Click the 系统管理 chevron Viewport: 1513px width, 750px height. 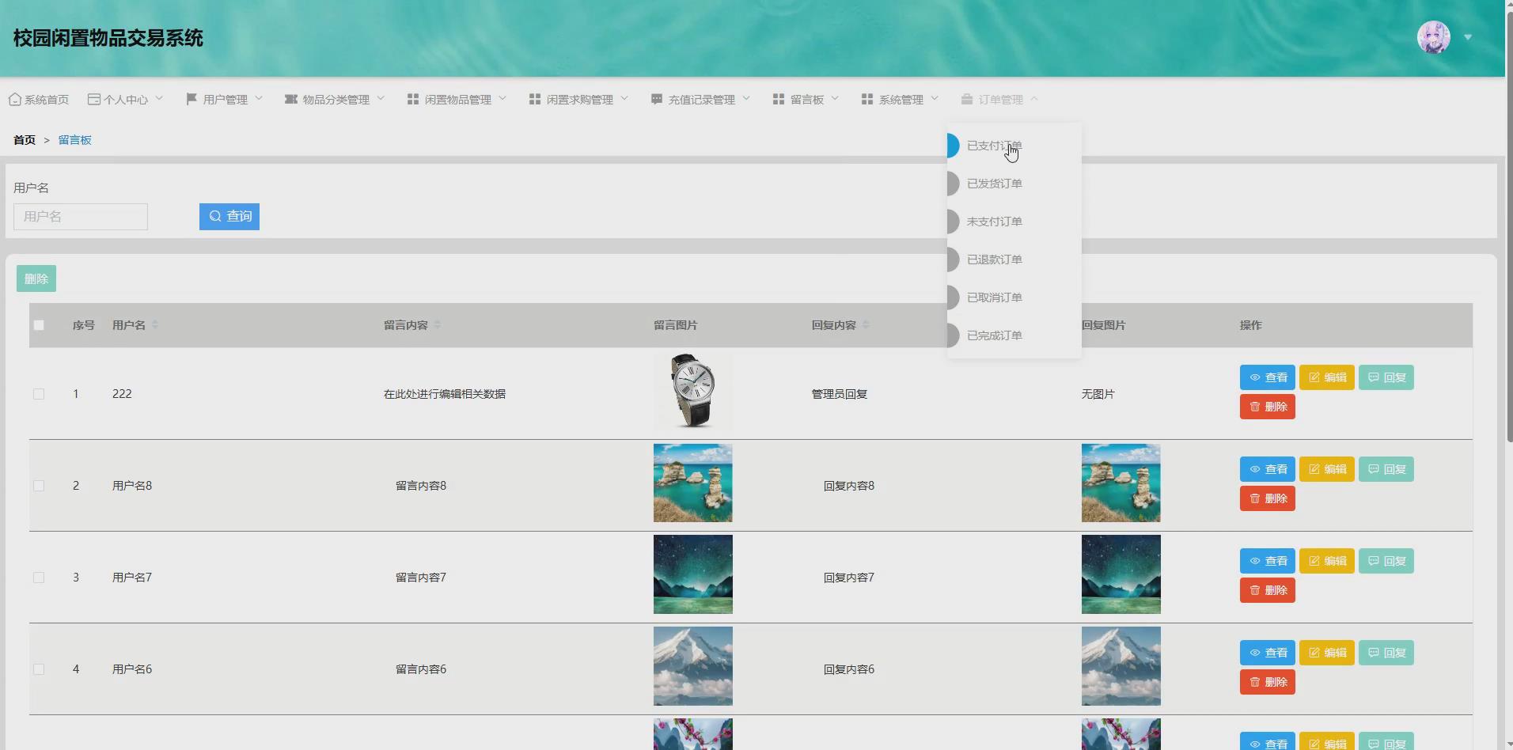(x=935, y=99)
